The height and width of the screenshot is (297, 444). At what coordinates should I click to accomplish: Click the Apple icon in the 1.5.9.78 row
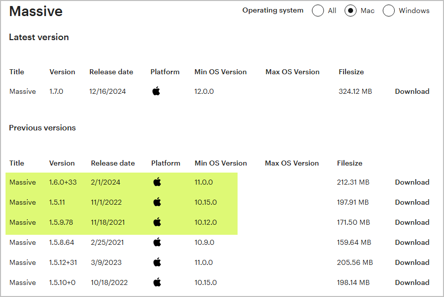157,222
